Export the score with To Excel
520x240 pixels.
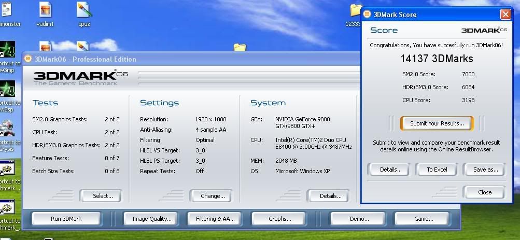click(x=437, y=170)
